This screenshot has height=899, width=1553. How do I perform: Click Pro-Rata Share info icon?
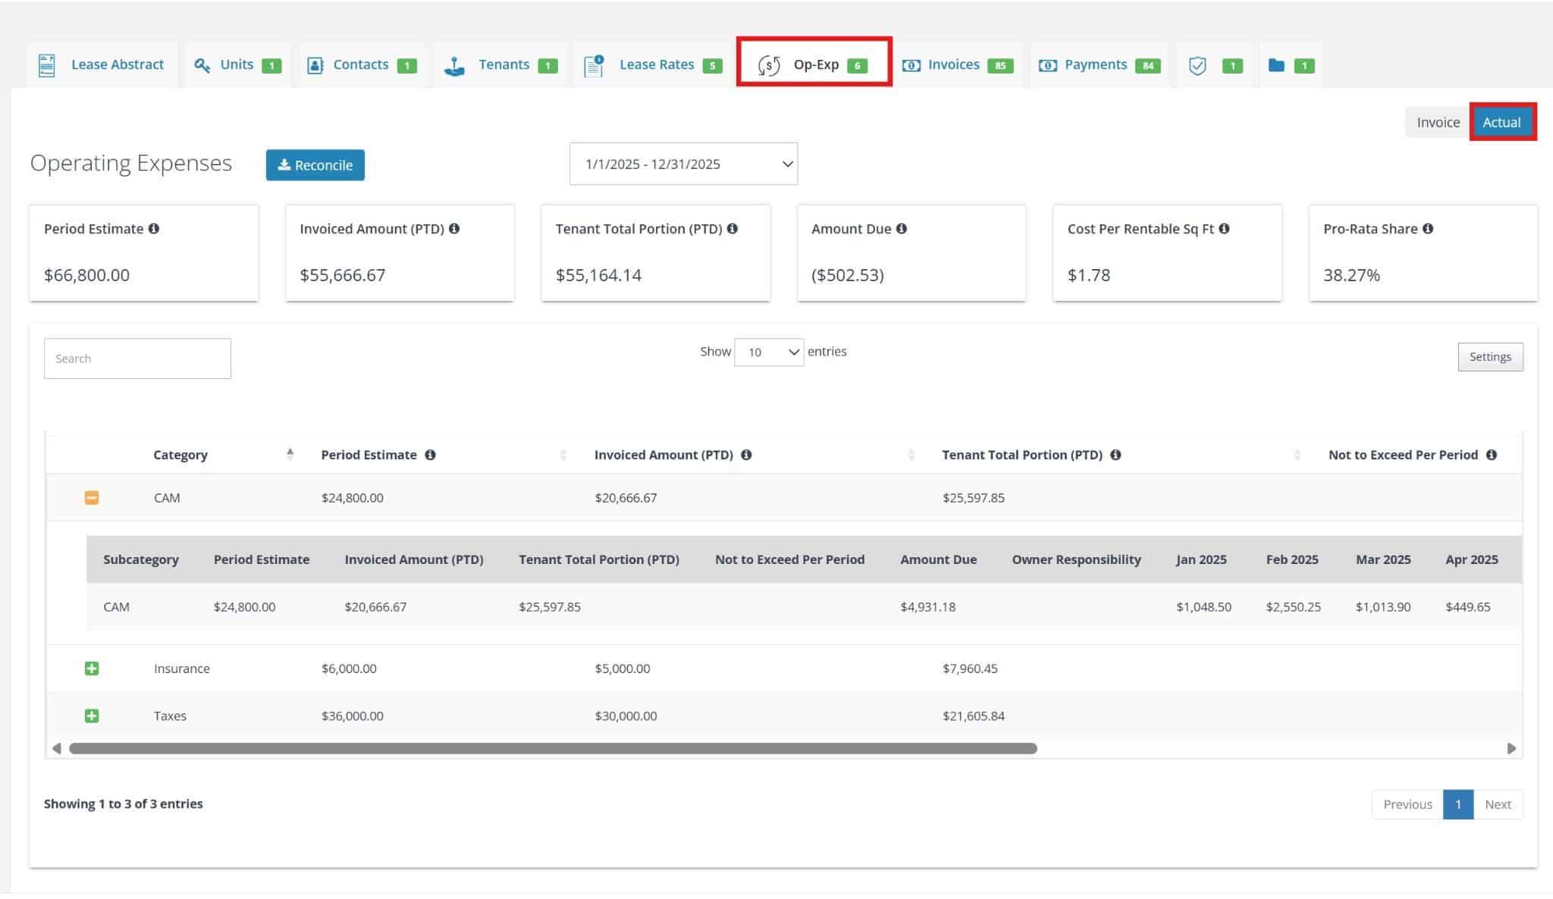click(1428, 229)
